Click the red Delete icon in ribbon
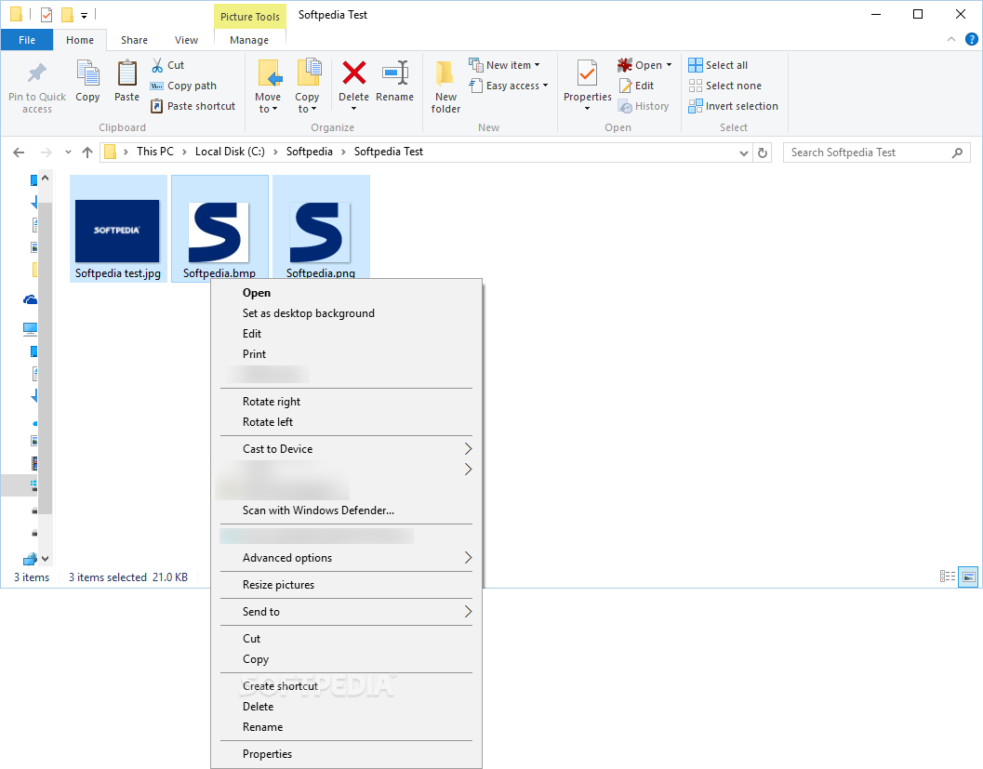Viewport: 983px width, 769px height. (x=353, y=73)
